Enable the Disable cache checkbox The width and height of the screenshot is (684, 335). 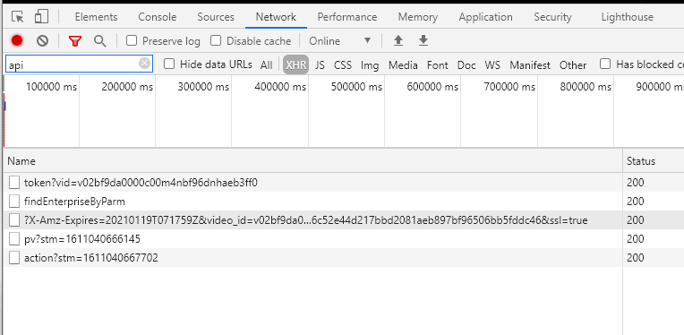pyautogui.click(x=216, y=40)
